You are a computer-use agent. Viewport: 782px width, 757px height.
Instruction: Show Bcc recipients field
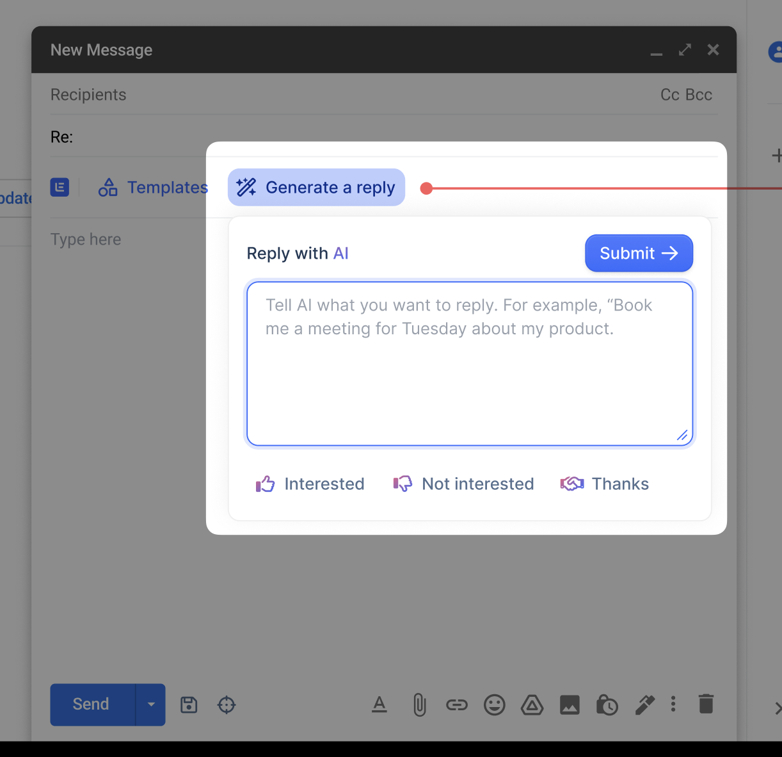(699, 94)
